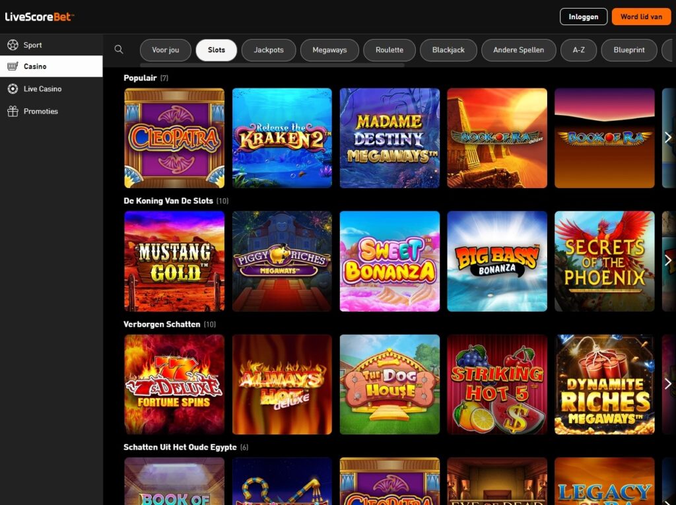Open Release the Kraken 2 game
676x505 pixels.
282,138
